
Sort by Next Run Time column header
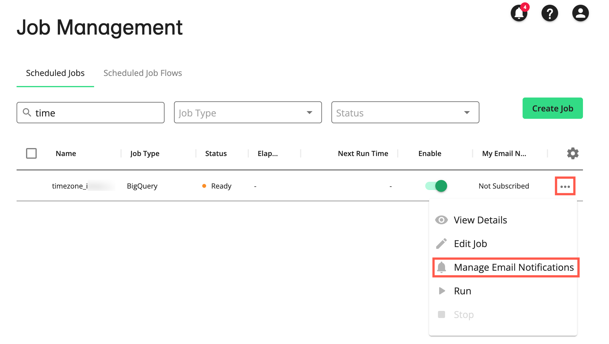pyautogui.click(x=363, y=153)
